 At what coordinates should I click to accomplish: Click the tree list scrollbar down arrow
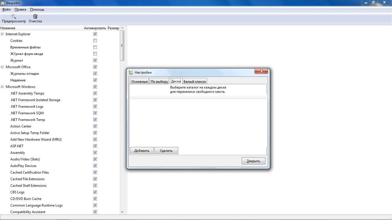[x=122, y=212]
